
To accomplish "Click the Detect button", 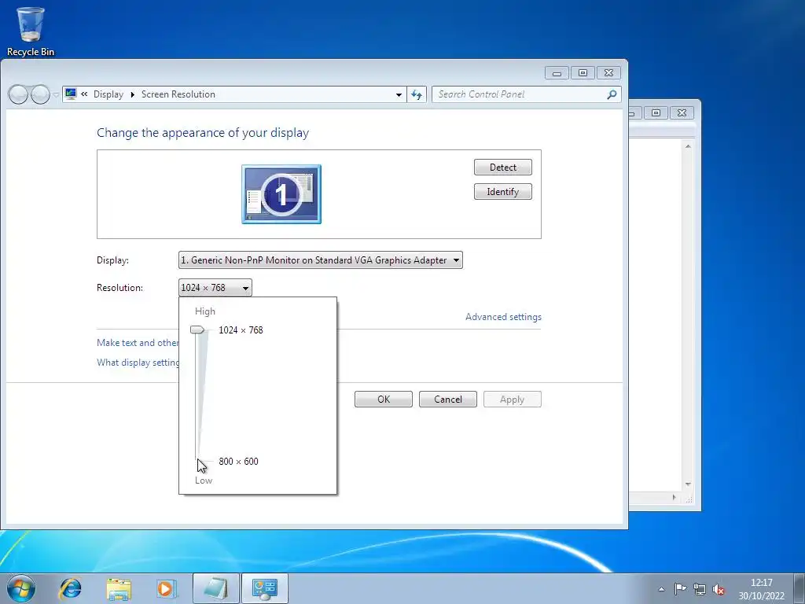I will pos(502,168).
